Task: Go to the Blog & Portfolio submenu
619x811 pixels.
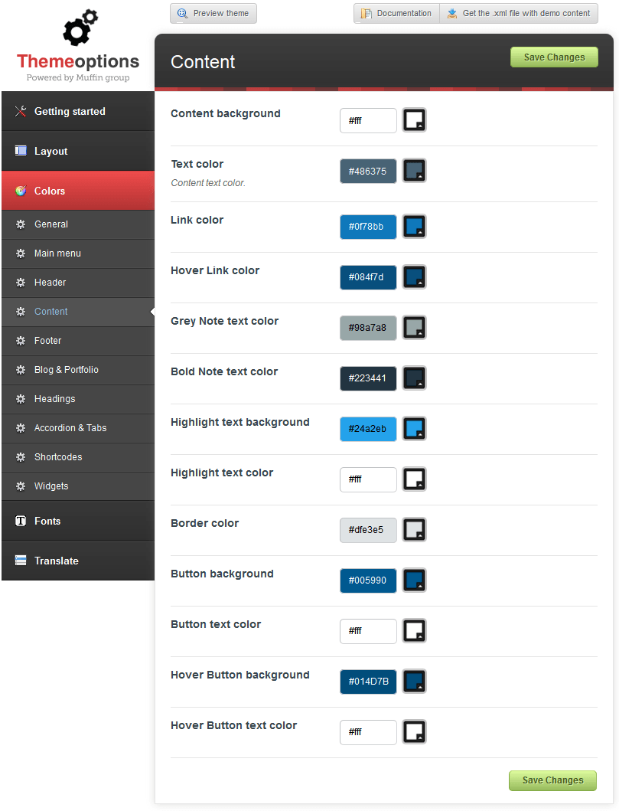Action: click(78, 370)
